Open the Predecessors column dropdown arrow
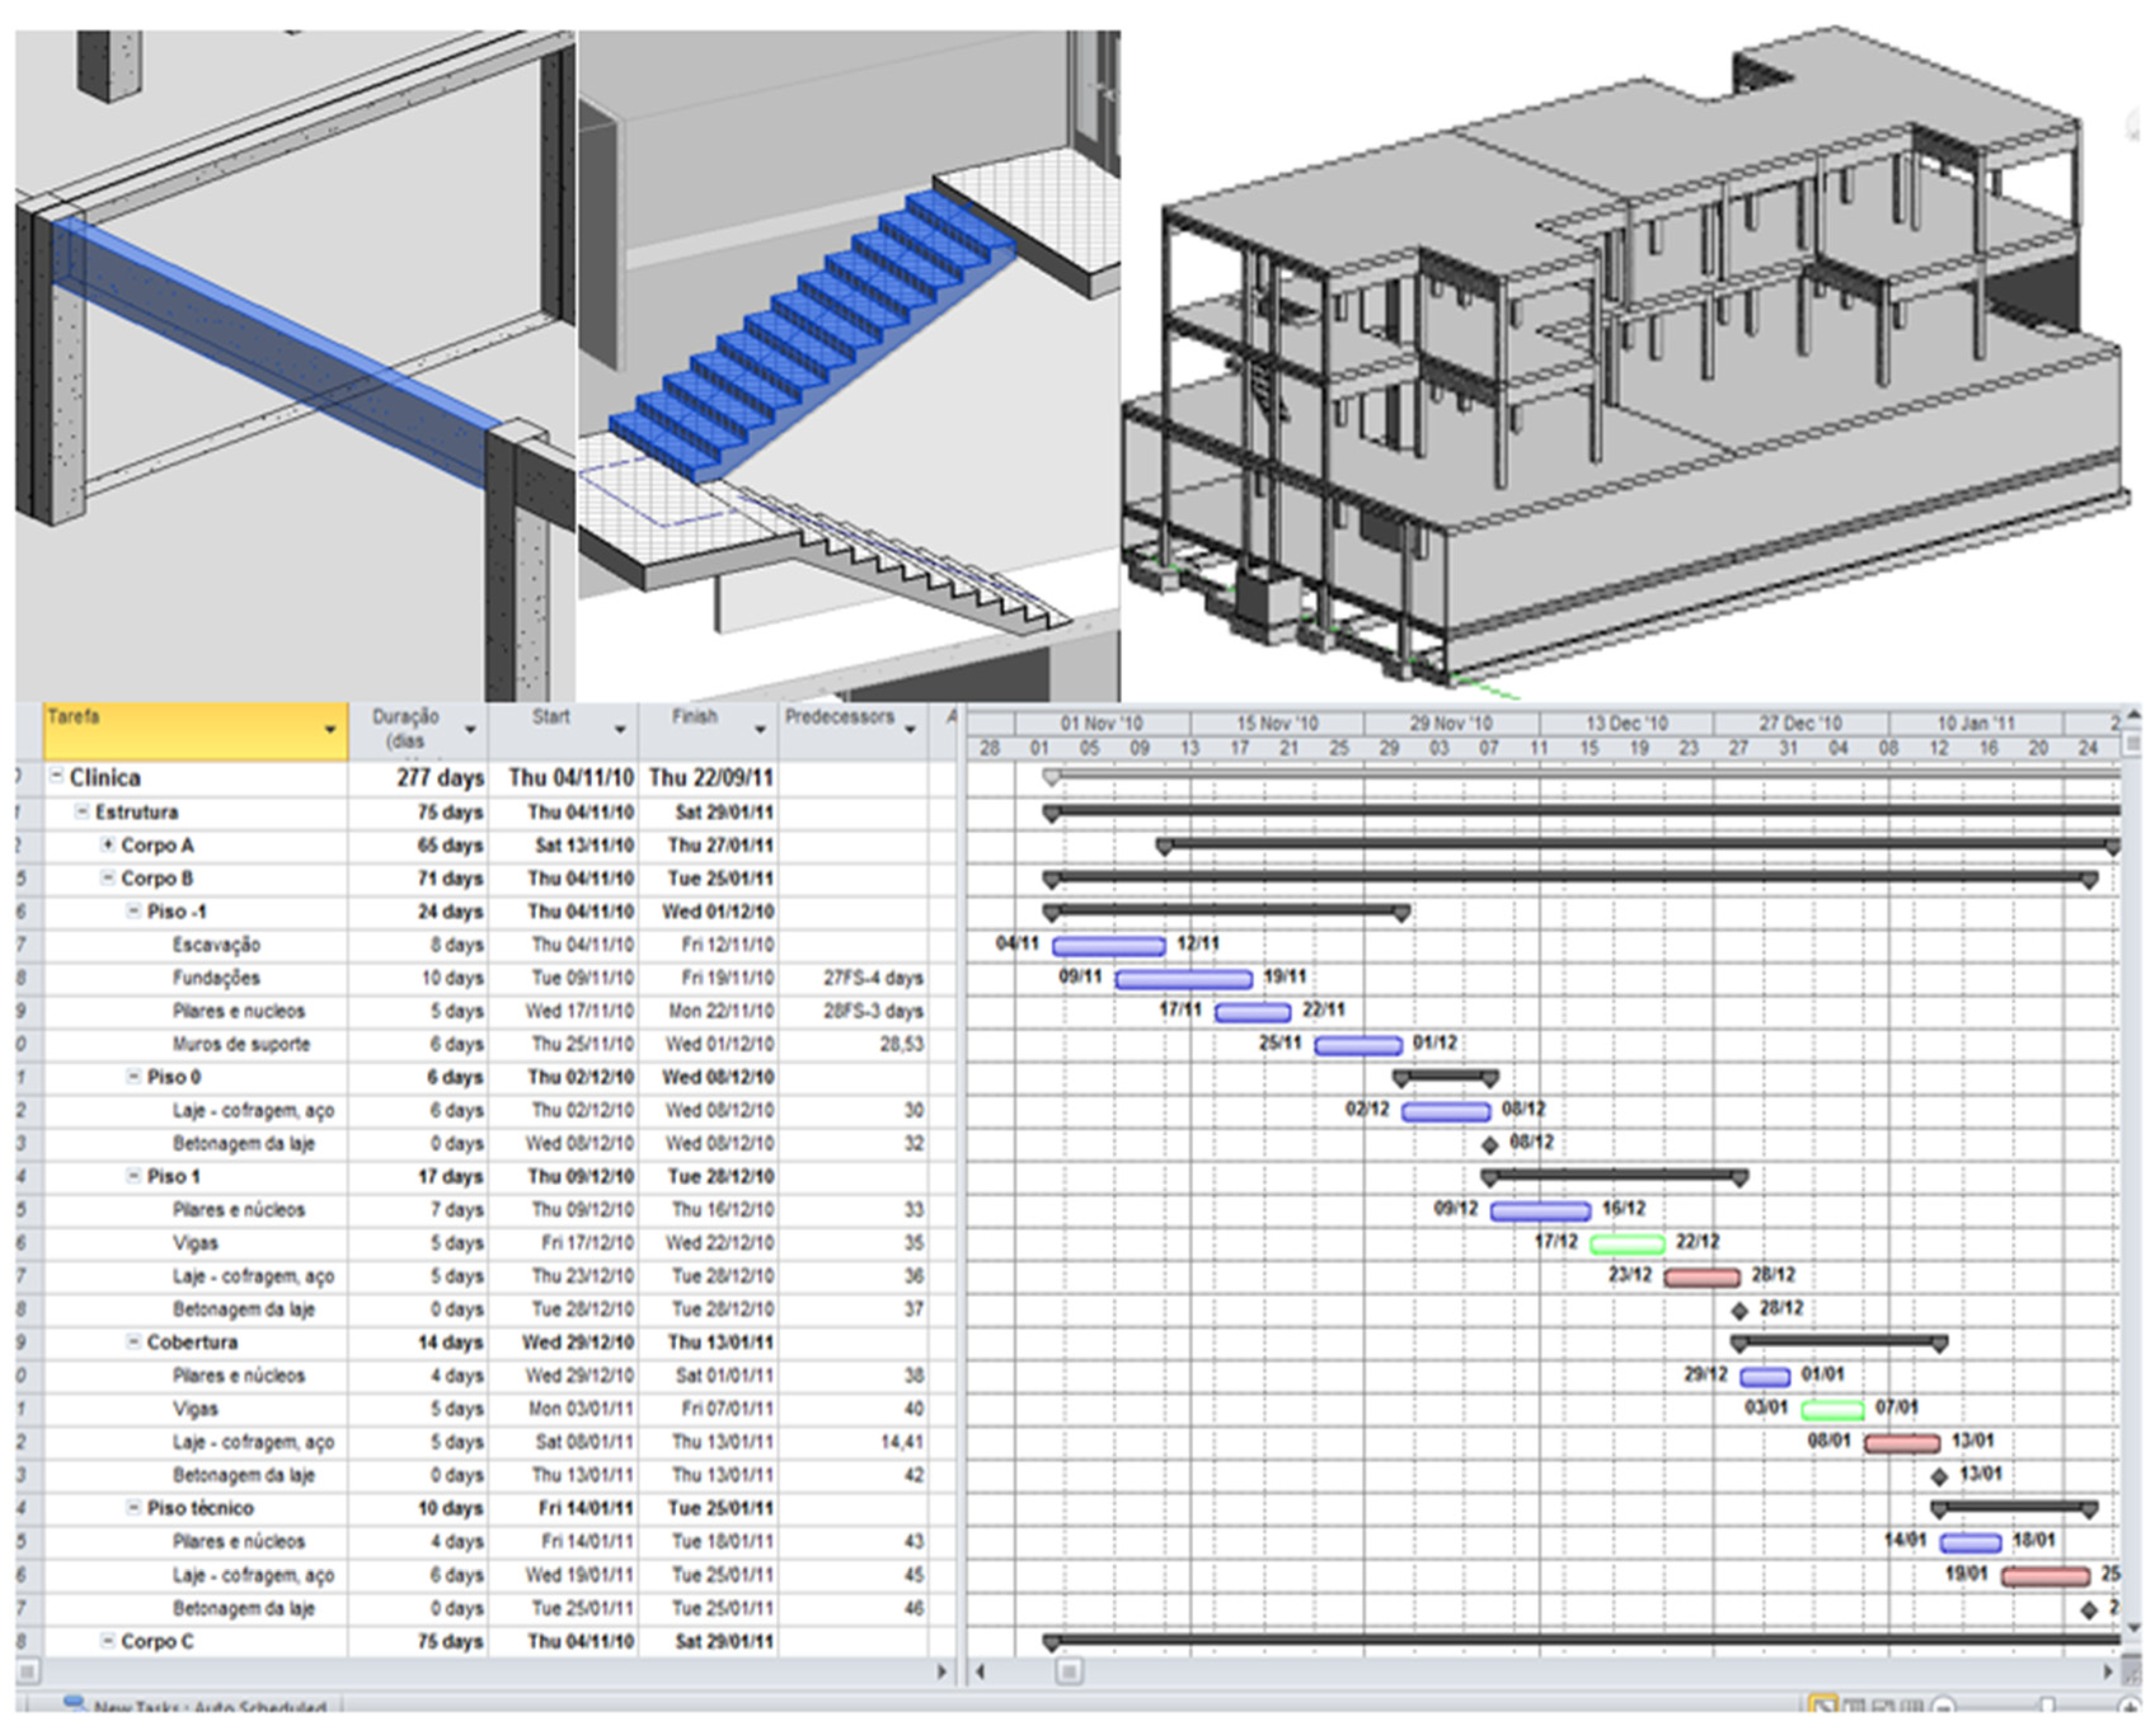 pyautogui.click(x=910, y=730)
